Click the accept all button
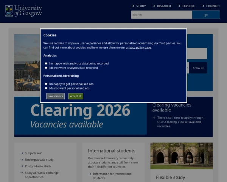This screenshot has width=227, height=182. 76,96
